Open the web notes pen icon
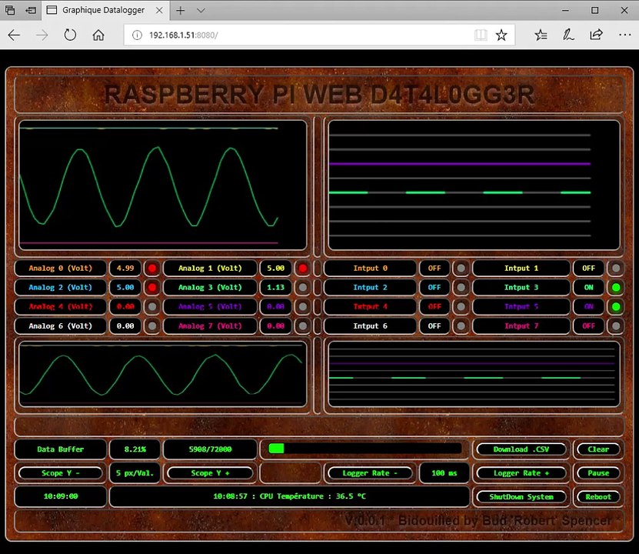The image size is (639, 554). [568, 35]
